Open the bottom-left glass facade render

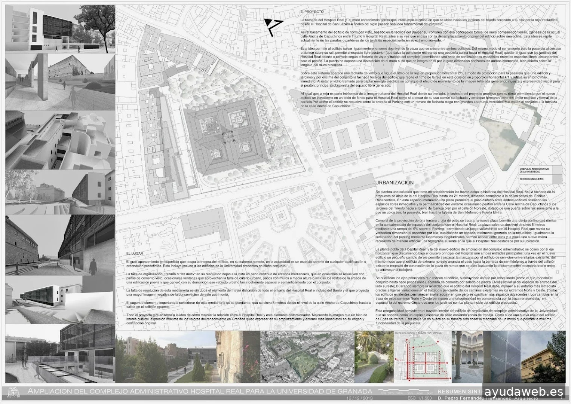coord(60,354)
